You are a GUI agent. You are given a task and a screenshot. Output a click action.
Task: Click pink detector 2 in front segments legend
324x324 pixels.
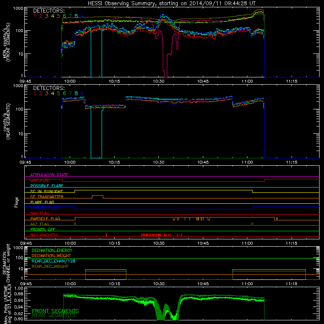point(41,16)
